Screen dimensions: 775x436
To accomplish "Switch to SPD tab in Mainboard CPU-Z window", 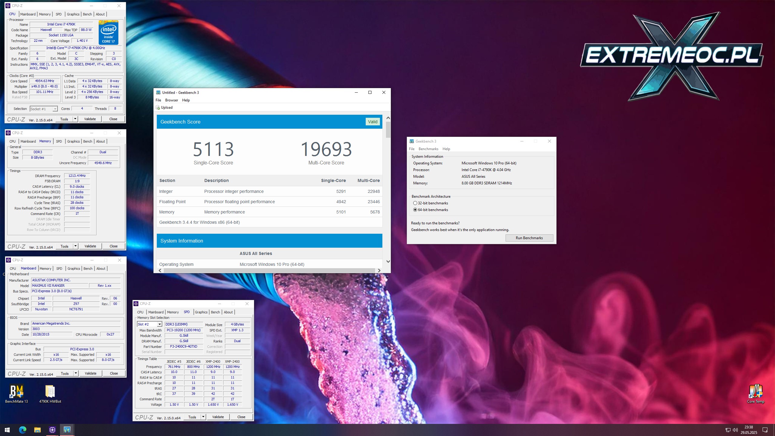I will point(59,269).
